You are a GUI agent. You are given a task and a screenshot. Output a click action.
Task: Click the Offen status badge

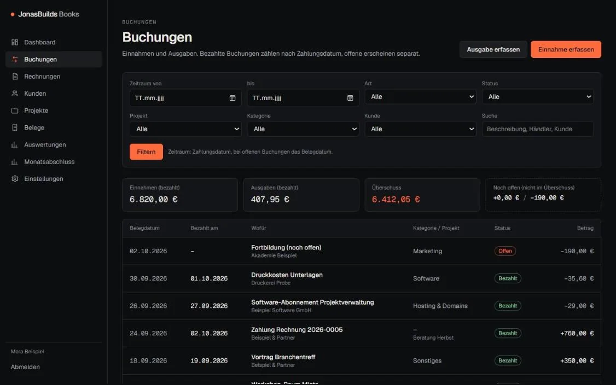[505, 251]
